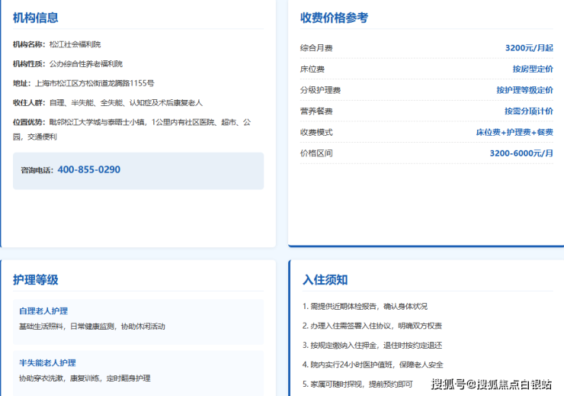Click the 3200元/月起 price value
The image size is (564, 396).
tap(529, 48)
